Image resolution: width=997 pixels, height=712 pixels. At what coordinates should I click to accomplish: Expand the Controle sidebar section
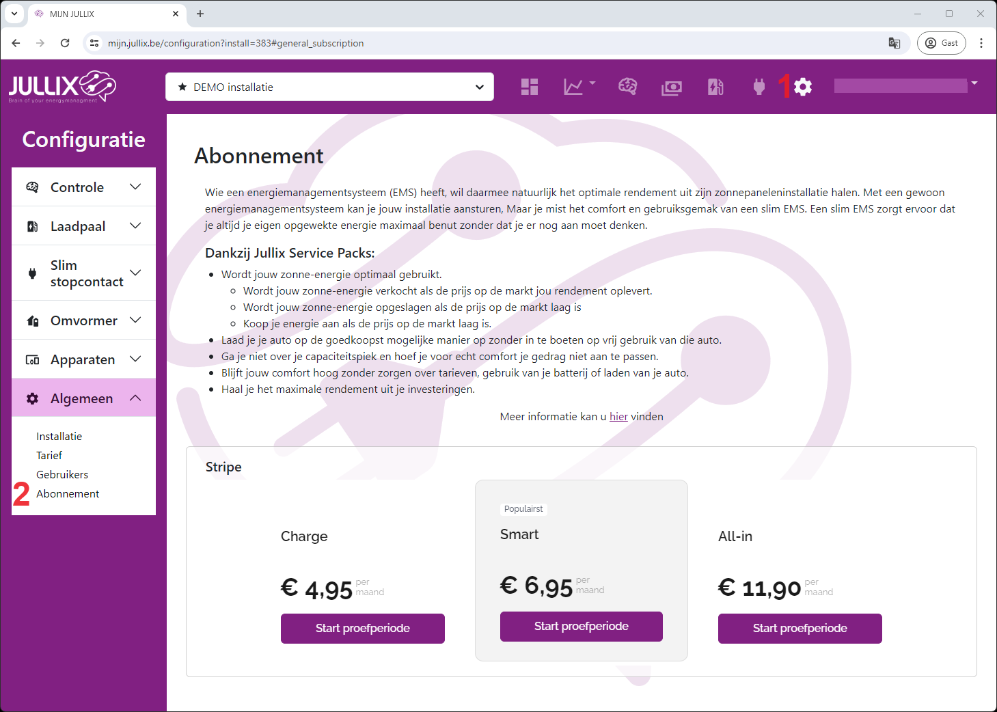pos(83,187)
